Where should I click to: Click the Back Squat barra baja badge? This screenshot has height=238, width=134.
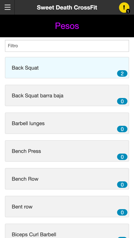click(122, 101)
